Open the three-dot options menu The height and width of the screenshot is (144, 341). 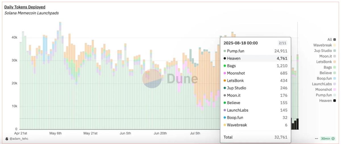[x=316, y=139]
